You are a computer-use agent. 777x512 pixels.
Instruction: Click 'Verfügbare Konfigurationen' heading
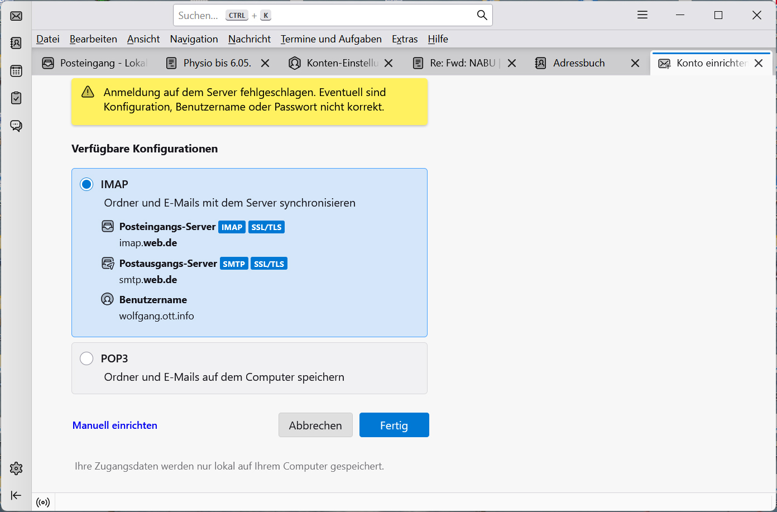click(x=145, y=149)
